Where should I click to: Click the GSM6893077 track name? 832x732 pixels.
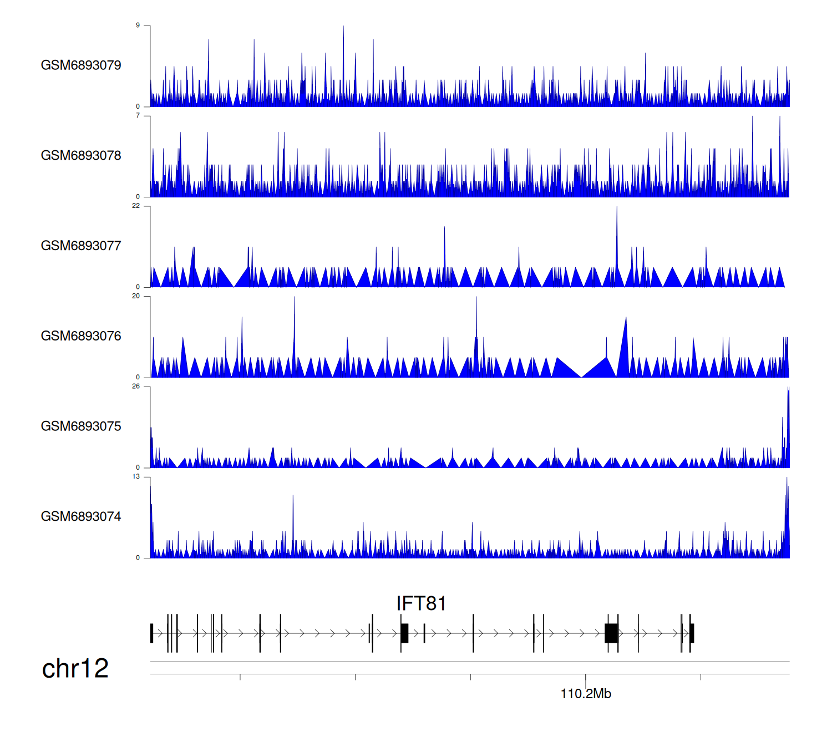coord(81,246)
